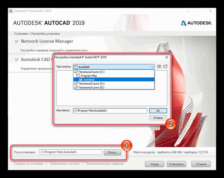Click the 'Имя папки' path field
Image resolution: width=224 pixels, height=178 pixels.
110,111
